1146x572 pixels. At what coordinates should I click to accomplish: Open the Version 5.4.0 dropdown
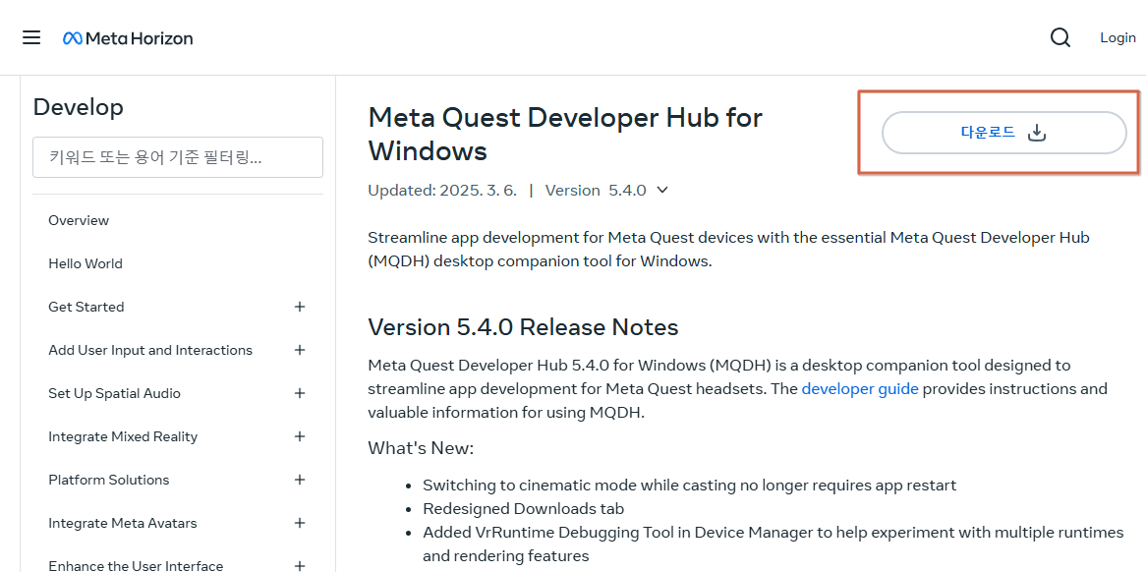point(661,190)
